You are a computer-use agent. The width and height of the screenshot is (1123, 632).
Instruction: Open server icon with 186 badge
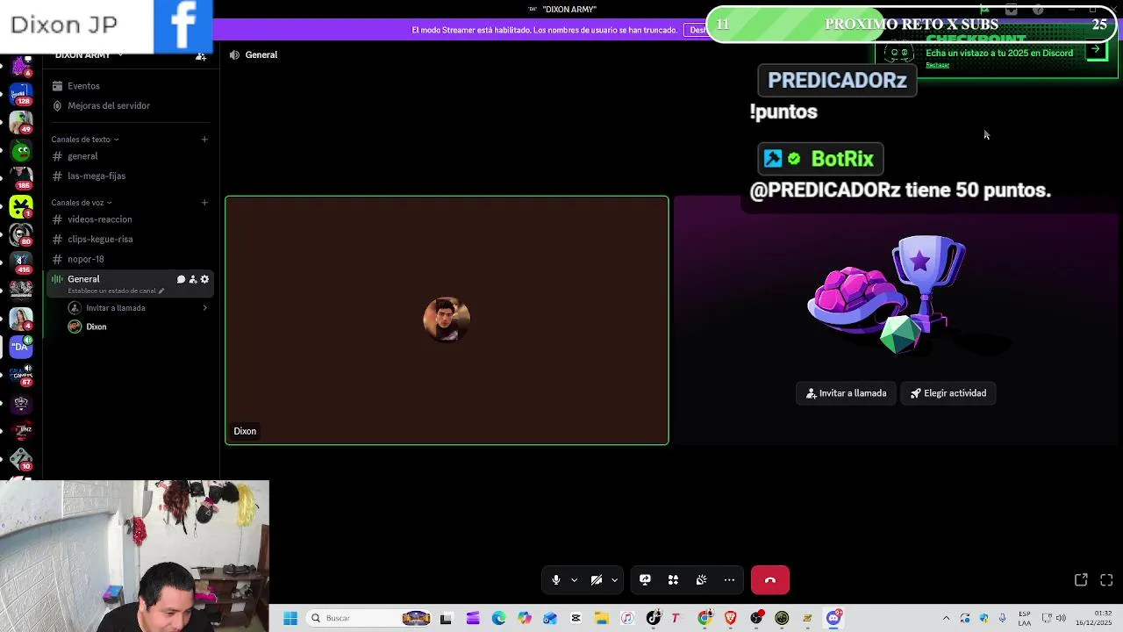(x=21, y=178)
